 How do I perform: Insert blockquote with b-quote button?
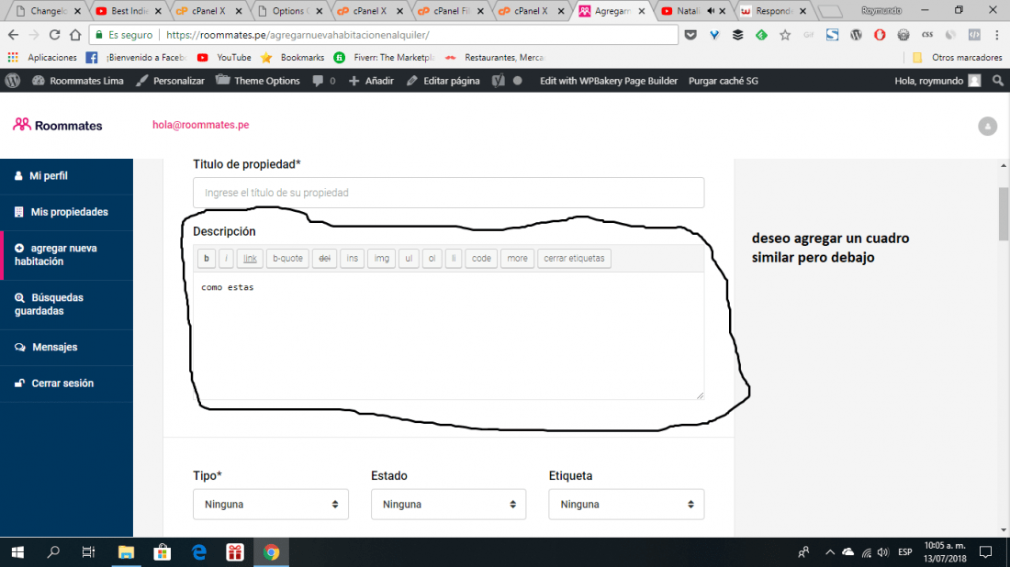coord(287,258)
